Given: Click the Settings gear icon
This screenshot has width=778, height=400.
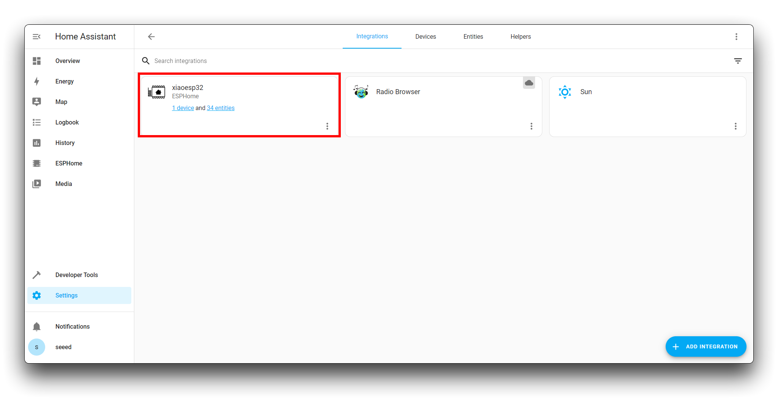Looking at the screenshot, I should [x=36, y=295].
